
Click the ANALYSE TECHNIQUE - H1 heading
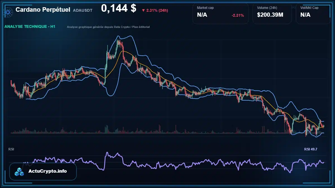[30, 27]
